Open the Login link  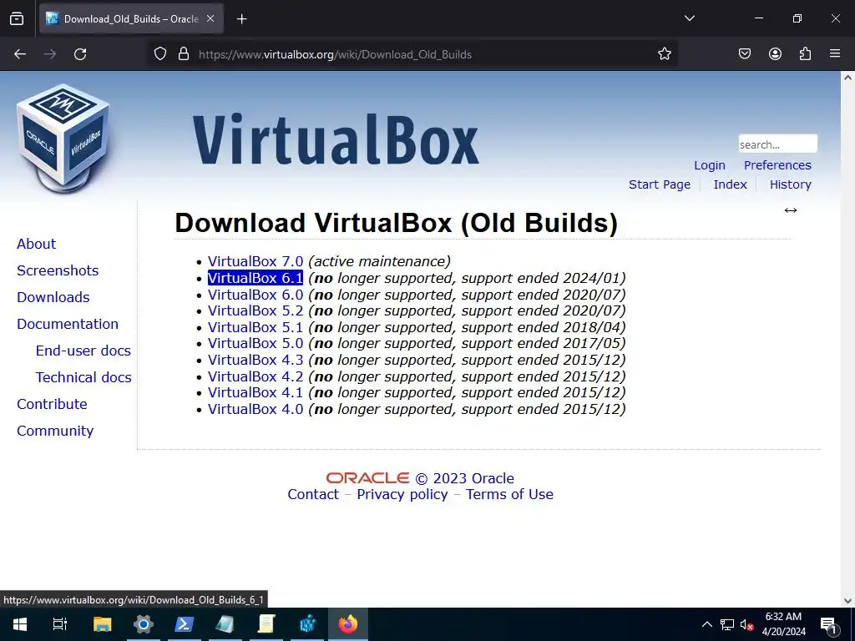710,165
